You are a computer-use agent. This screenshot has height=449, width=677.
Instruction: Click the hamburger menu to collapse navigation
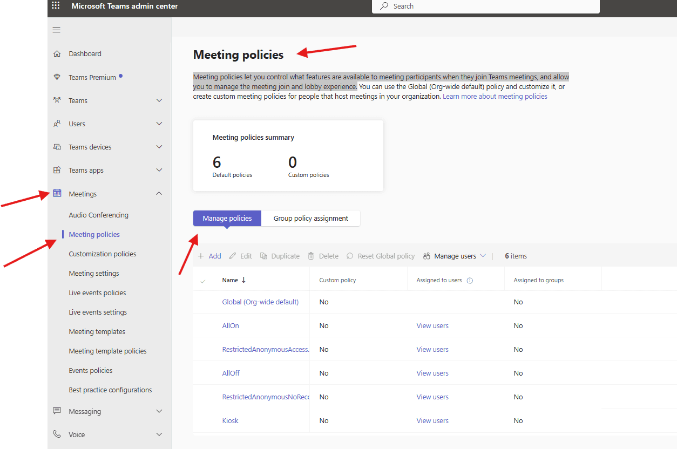pos(56,30)
